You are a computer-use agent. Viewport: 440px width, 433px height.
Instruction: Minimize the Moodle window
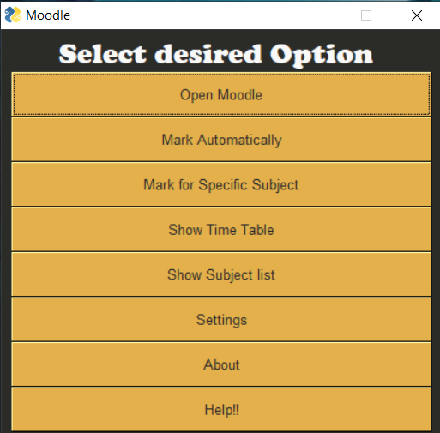click(x=316, y=15)
